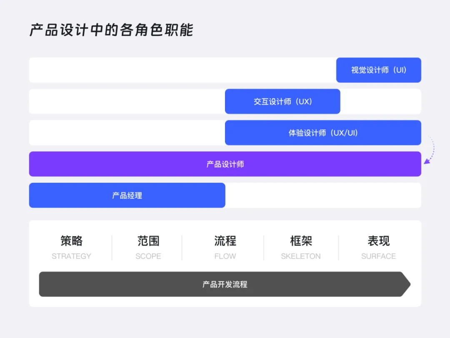
Task: Select the 策略 STRATEGY stage label
Action: click(71, 247)
